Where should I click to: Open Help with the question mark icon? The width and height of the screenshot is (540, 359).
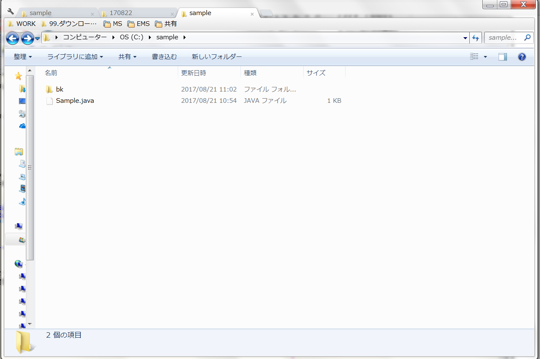[522, 57]
